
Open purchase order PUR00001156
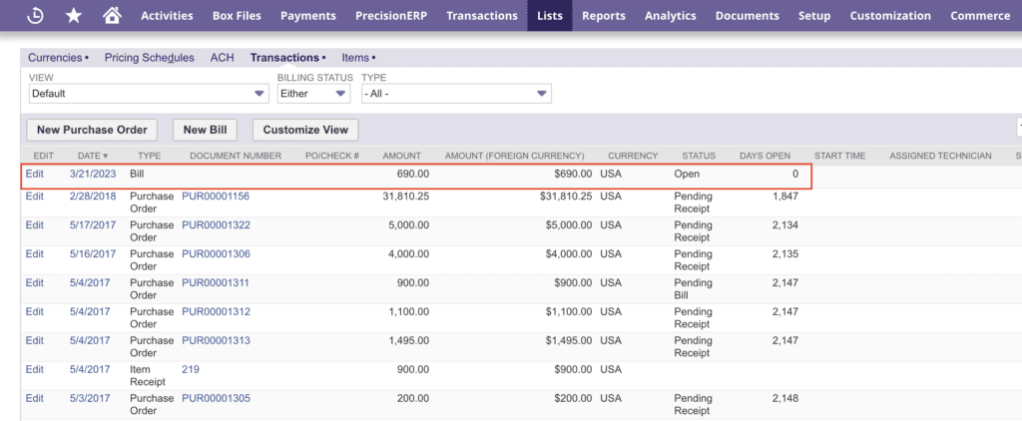tap(216, 197)
